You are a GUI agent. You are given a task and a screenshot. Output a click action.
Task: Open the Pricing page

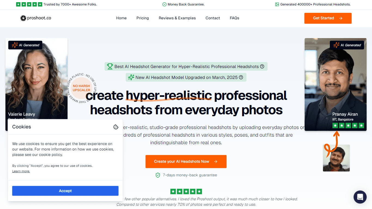click(x=143, y=18)
